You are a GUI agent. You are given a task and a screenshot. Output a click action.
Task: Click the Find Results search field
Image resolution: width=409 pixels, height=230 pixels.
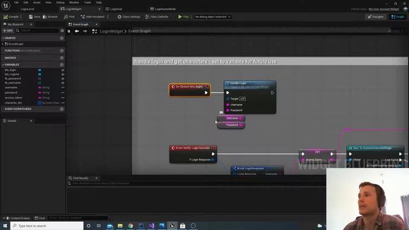click(x=196, y=183)
